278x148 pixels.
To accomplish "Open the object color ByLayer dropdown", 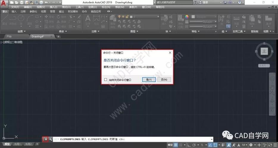I will point(204,17).
